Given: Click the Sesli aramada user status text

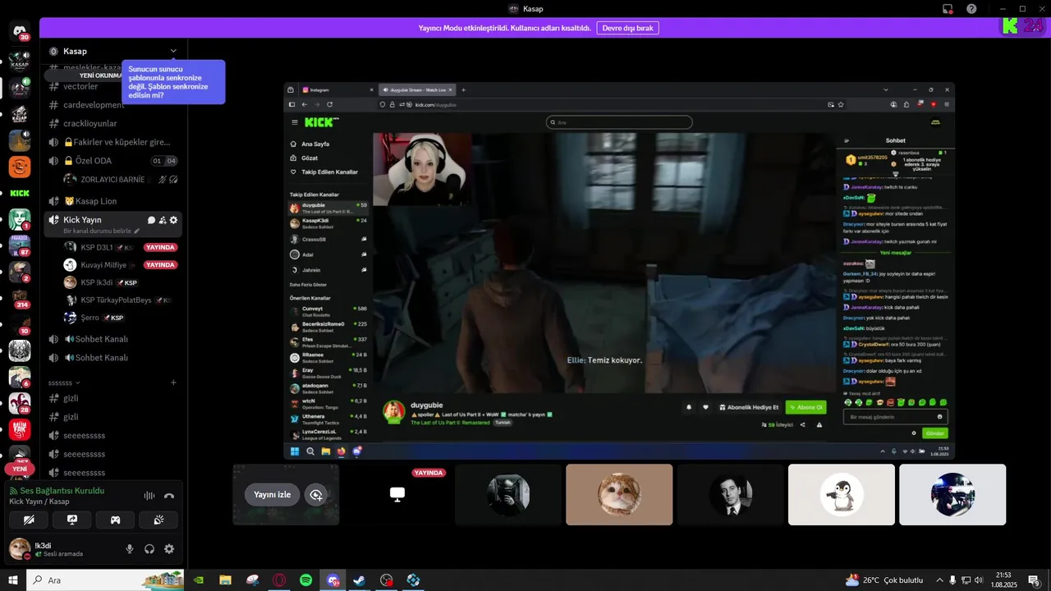Looking at the screenshot, I should (63, 554).
